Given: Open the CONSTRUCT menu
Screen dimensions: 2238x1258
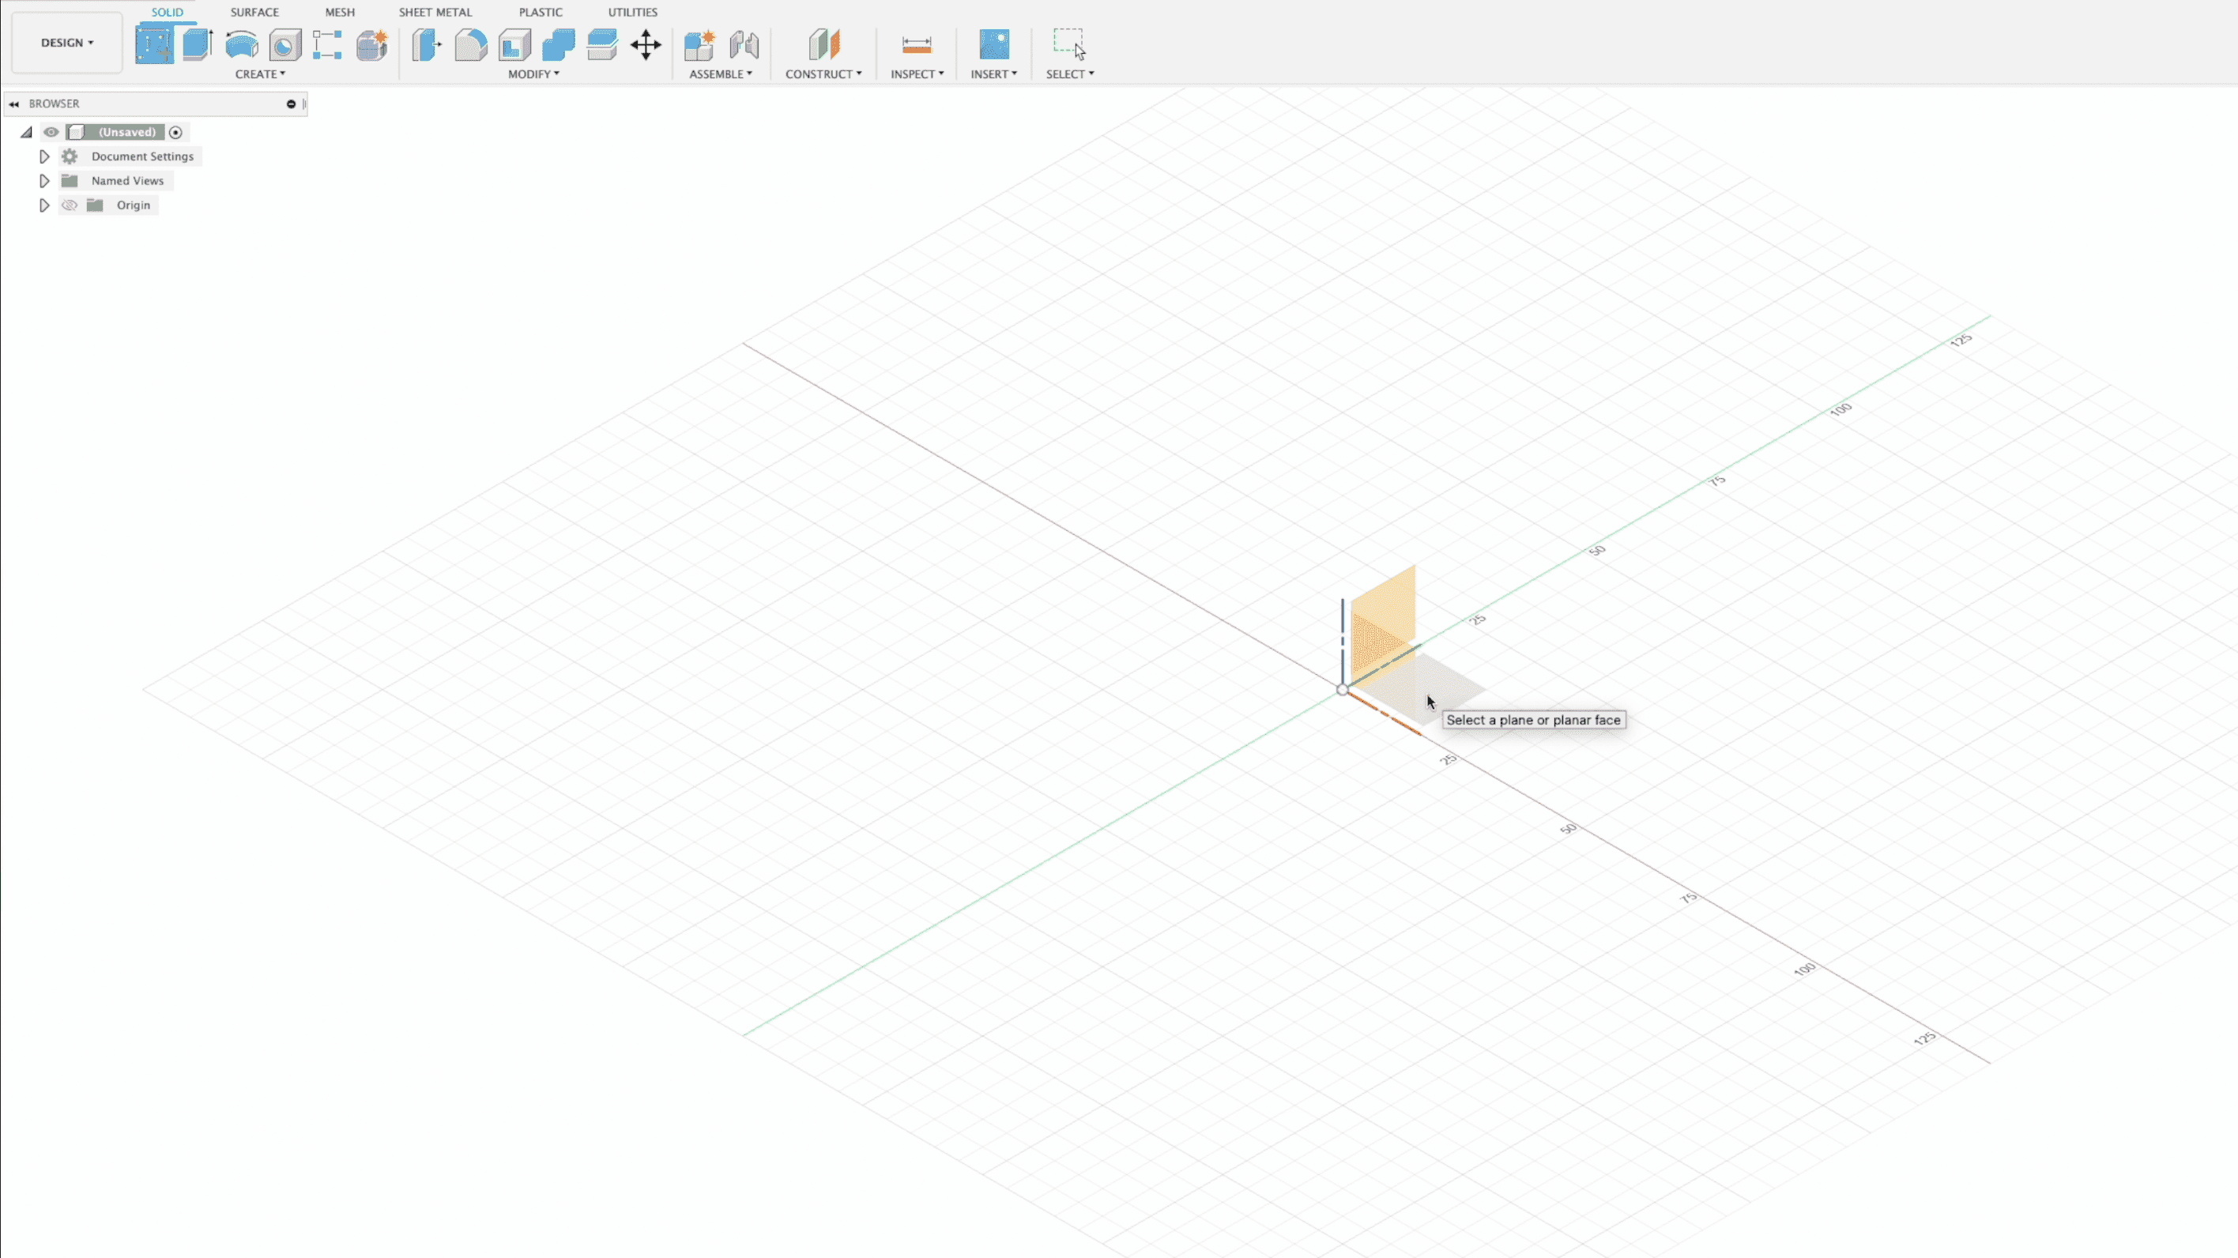Looking at the screenshot, I should tap(823, 73).
